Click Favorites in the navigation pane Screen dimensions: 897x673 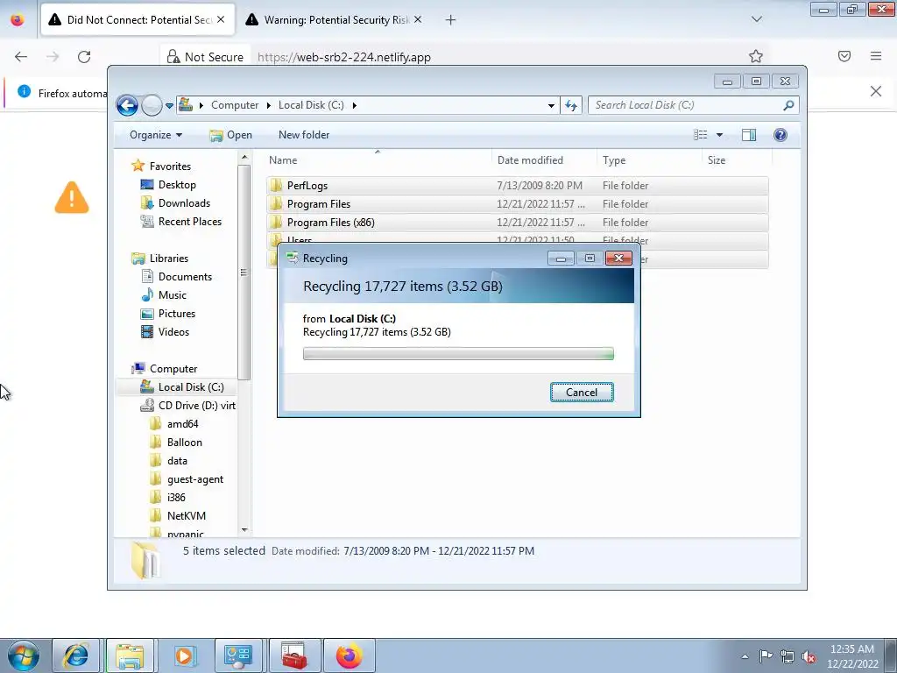pyautogui.click(x=170, y=166)
